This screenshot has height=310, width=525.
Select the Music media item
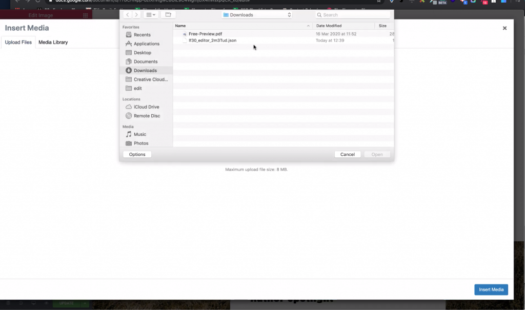[139, 134]
